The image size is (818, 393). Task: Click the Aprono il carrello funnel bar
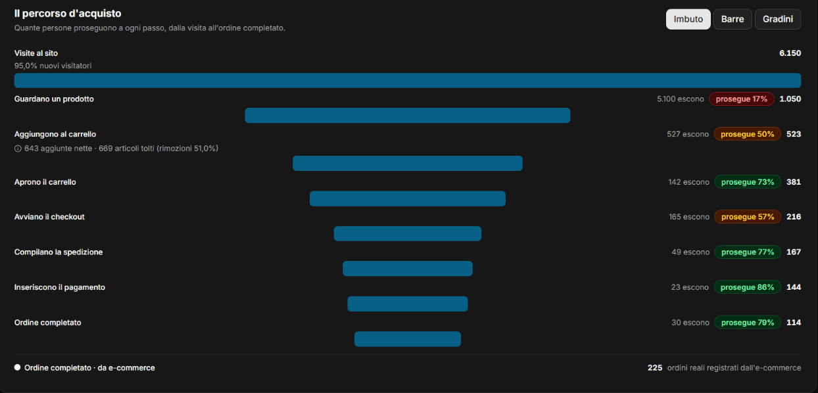pyautogui.click(x=408, y=198)
